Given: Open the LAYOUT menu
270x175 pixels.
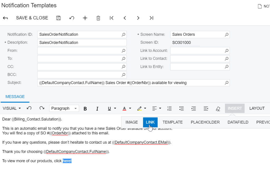Looking at the screenshot, I should [257, 108].
